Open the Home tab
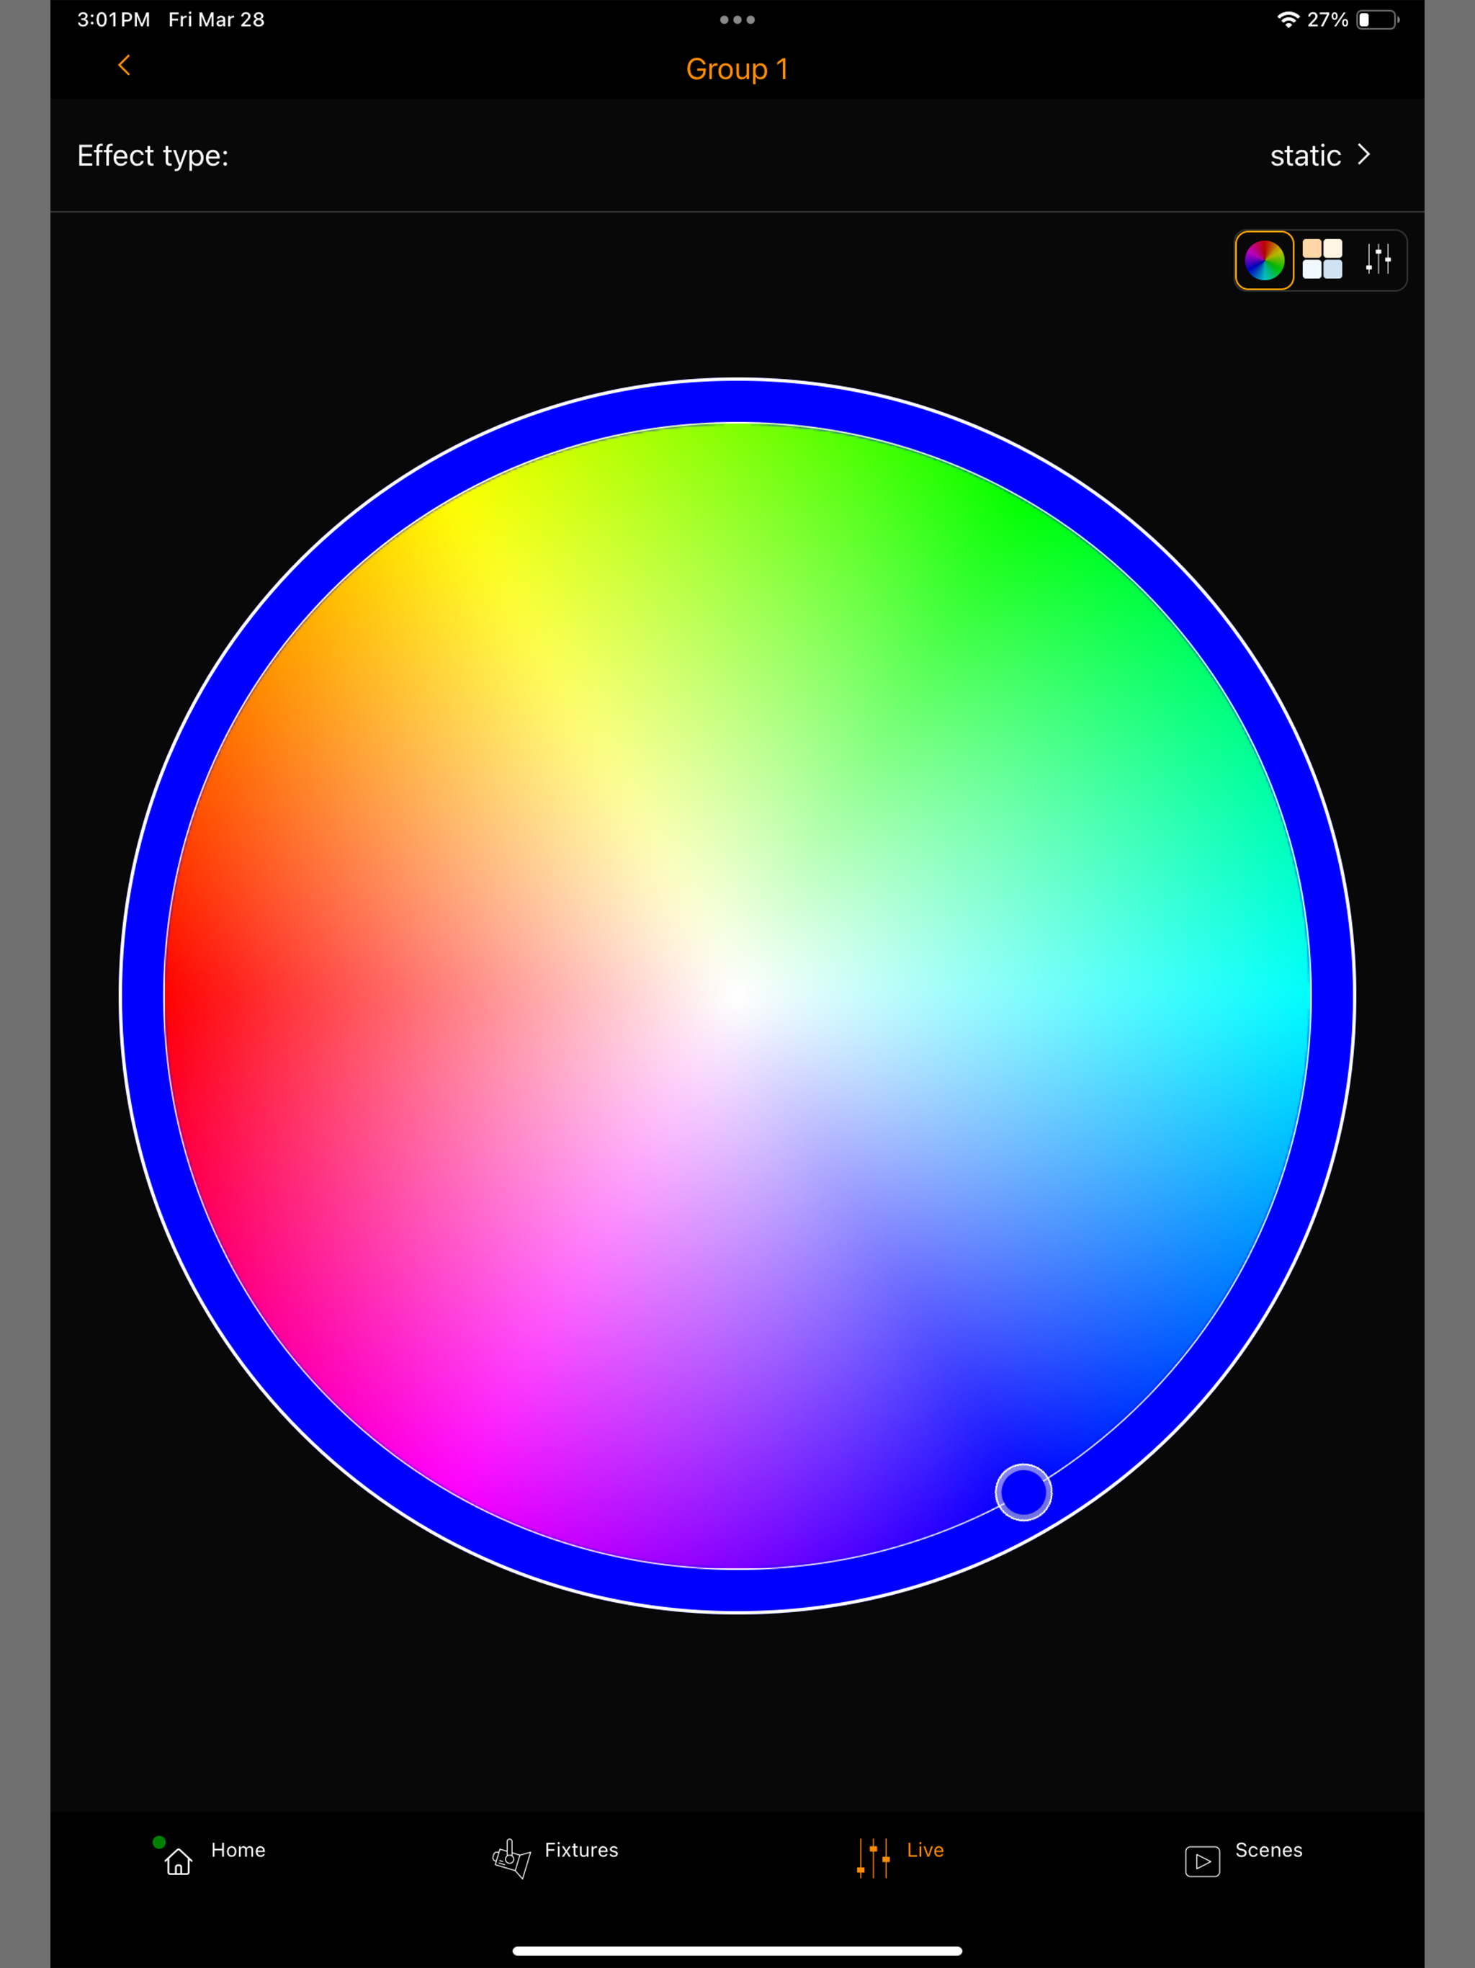The height and width of the screenshot is (1968, 1475). [238, 1851]
